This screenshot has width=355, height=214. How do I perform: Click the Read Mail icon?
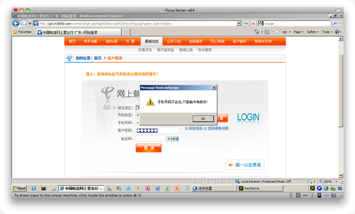click(278, 32)
